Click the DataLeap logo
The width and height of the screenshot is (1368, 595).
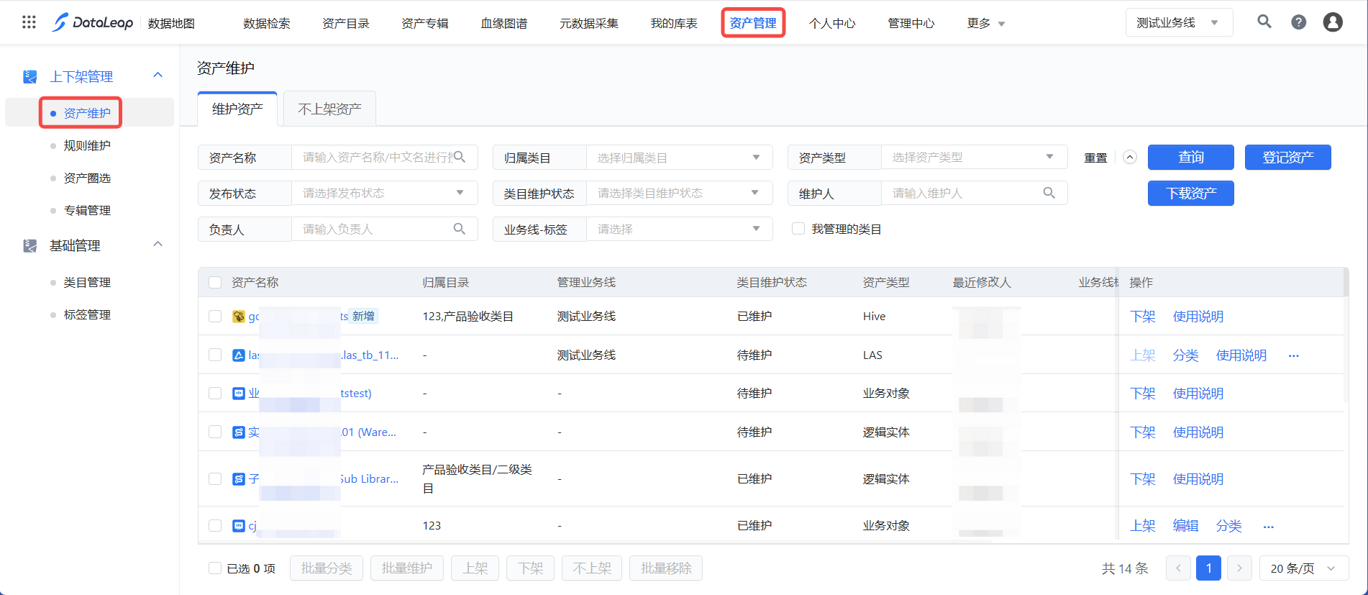click(93, 23)
